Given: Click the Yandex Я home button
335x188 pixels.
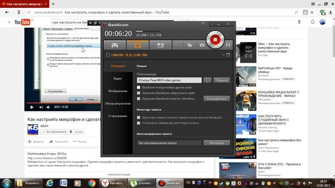Looking at the screenshot, I should 19,13.
